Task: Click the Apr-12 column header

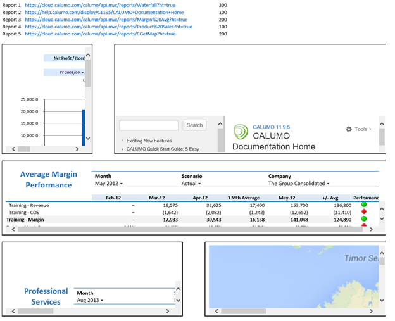Action: [x=200, y=198]
